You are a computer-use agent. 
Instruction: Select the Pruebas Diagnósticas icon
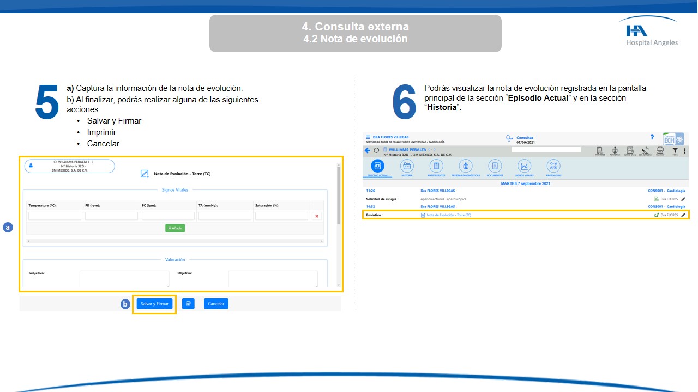pos(465,167)
